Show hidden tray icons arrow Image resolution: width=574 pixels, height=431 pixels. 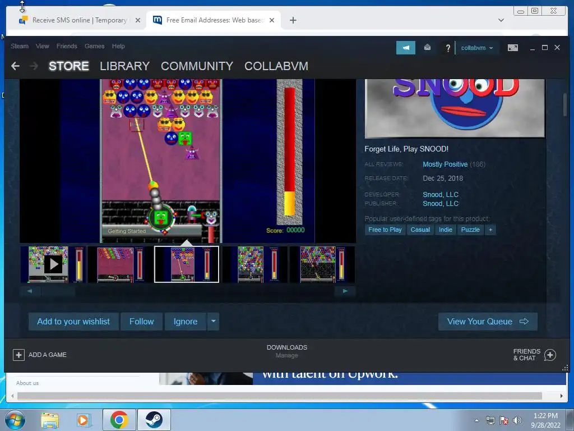coord(476,420)
